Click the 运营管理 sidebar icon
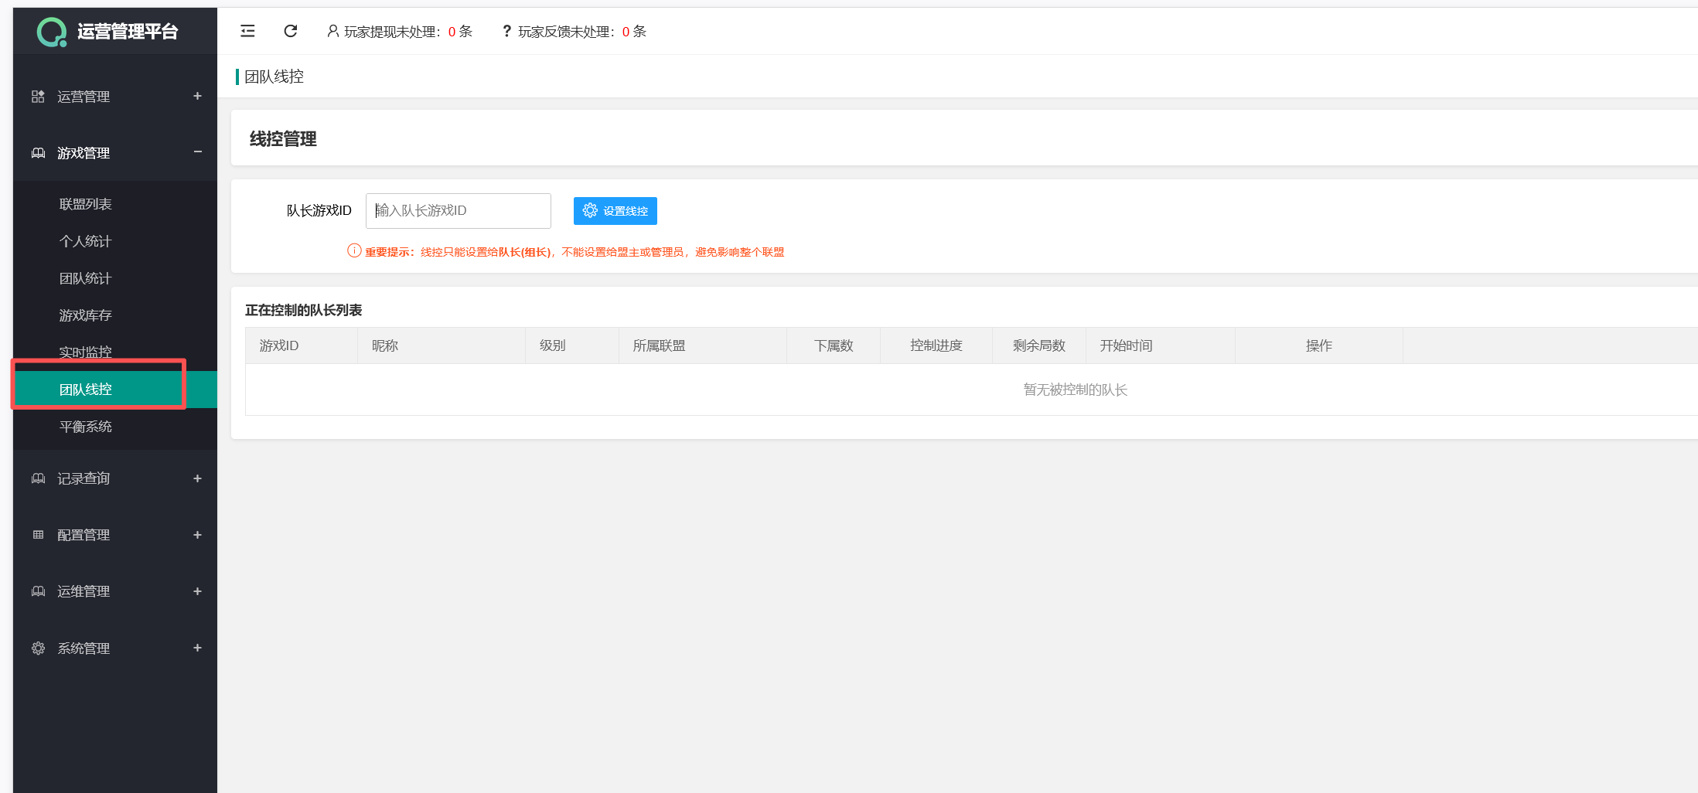This screenshot has width=1698, height=793. coord(38,97)
